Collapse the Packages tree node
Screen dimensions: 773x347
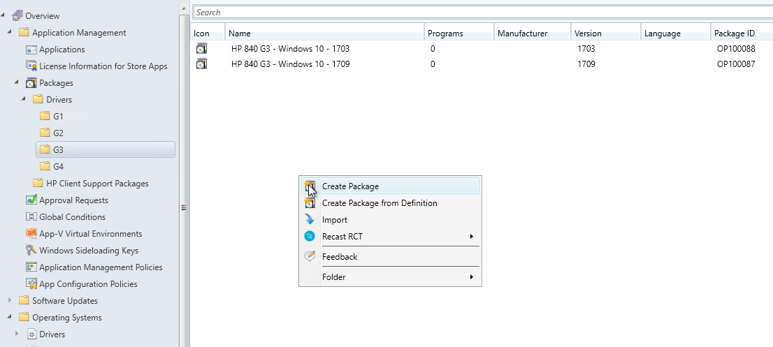[17, 83]
